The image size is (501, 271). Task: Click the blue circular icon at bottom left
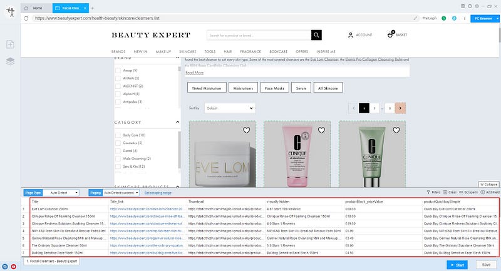pyautogui.click(x=5, y=267)
